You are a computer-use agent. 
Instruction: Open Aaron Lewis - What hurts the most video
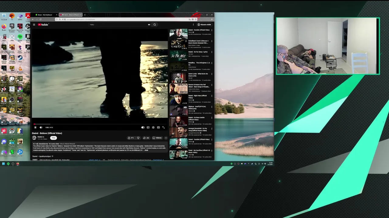(198, 74)
